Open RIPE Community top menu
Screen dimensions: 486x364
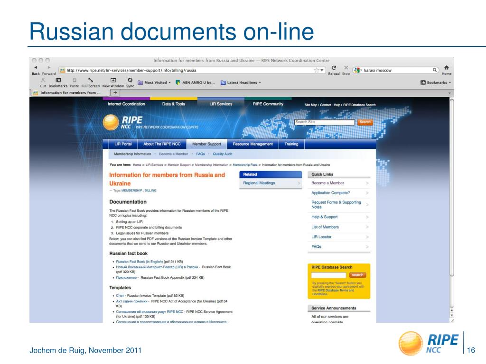tap(268, 104)
